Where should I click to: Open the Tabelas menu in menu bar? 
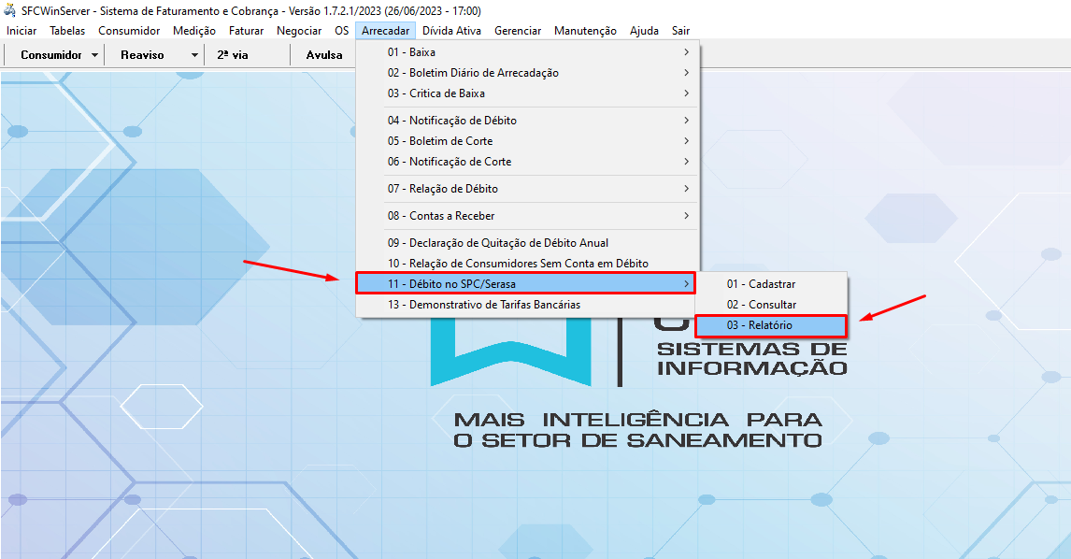67,31
